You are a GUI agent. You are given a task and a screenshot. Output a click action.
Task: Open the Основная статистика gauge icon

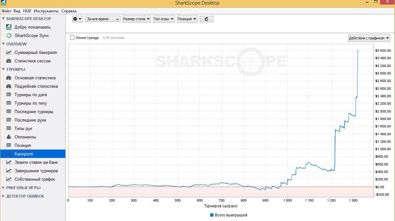[x=9, y=78]
